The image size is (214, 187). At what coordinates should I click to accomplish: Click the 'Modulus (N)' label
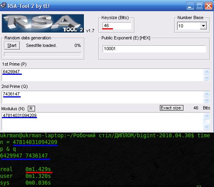(x=13, y=109)
